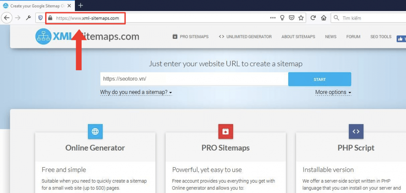The width and height of the screenshot is (406, 193).
Task: Click the blue START button
Action: [x=320, y=79]
